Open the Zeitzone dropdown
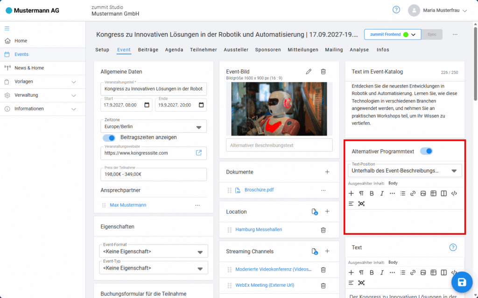This screenshot has width=478, height=298. [153, 127]
